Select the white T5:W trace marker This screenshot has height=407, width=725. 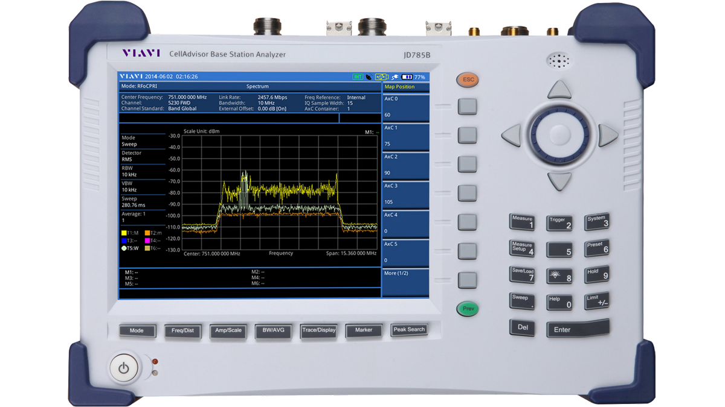[x=124, y=248]
